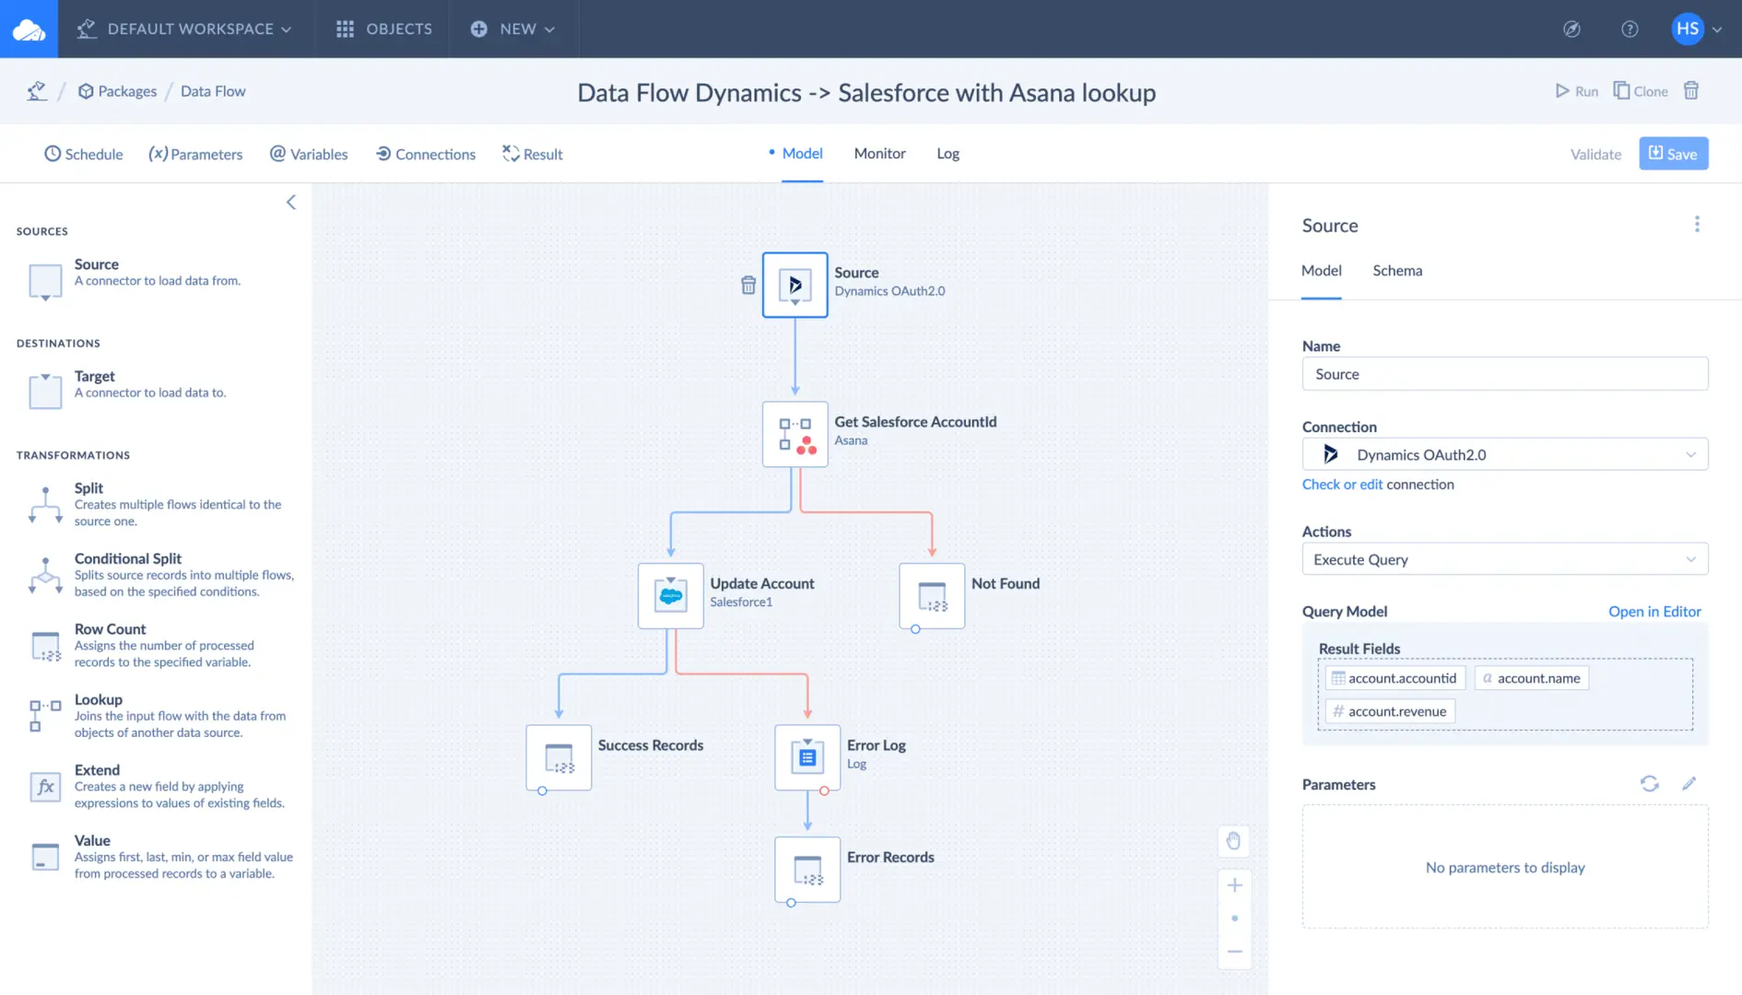This screenshot has height=995, width=1742.
Task: Open the Connections panel
Action: (426, 154)
